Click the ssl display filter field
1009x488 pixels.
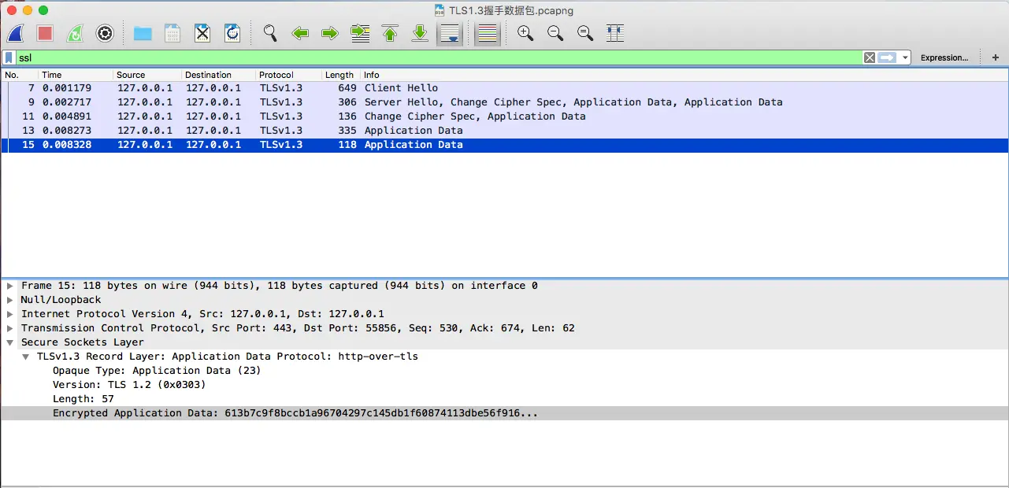point(438,57)
